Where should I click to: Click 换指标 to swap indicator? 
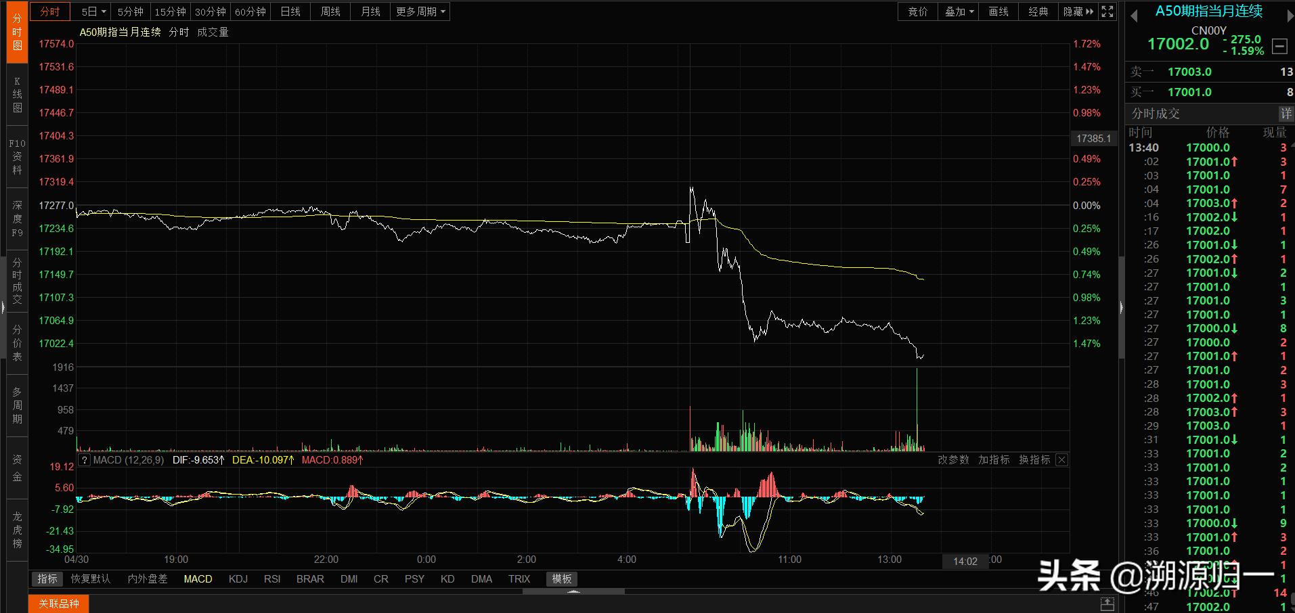tap(1034, 460)
